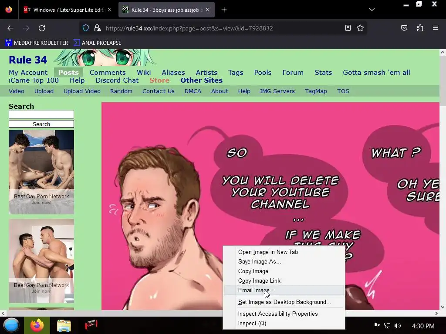Expand the list all tabs chevron
Image resolution: width=446 pixels, height=334 pixels.
[372, 10]
